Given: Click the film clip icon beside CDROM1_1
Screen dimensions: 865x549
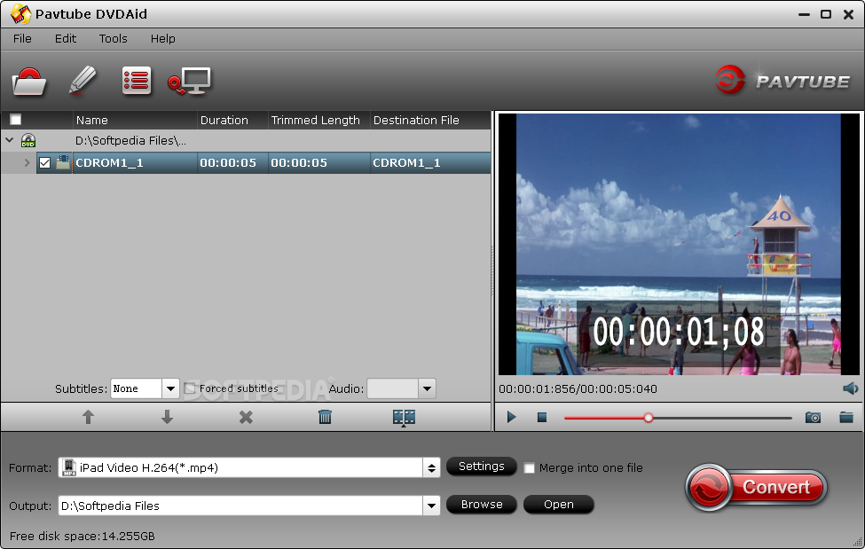Looking at the screenshot, I should coord(64,163).
